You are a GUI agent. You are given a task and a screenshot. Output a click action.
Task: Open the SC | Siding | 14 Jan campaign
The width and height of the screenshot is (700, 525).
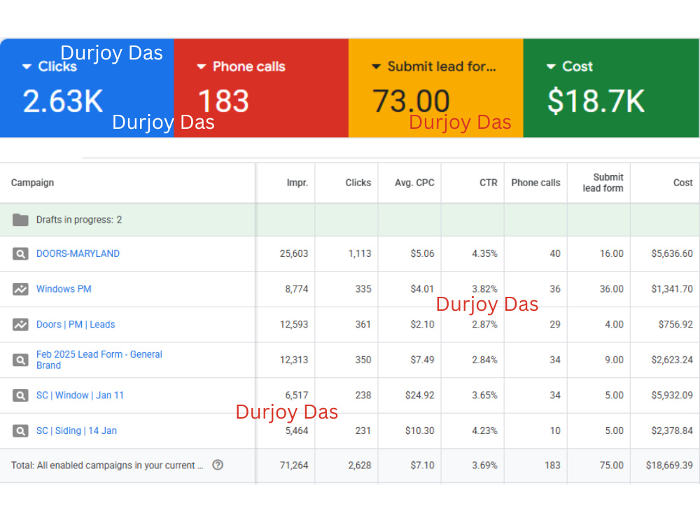(x=76, y=430)
